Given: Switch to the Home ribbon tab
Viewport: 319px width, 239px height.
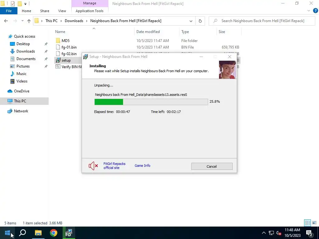Looking at the screenshot, I should [x=26, y=11].
